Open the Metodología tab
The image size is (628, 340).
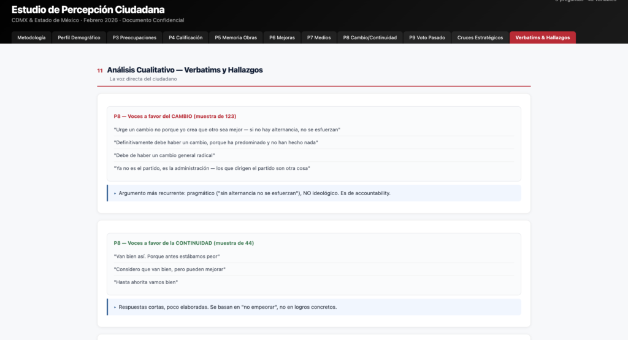click(31, 37)
